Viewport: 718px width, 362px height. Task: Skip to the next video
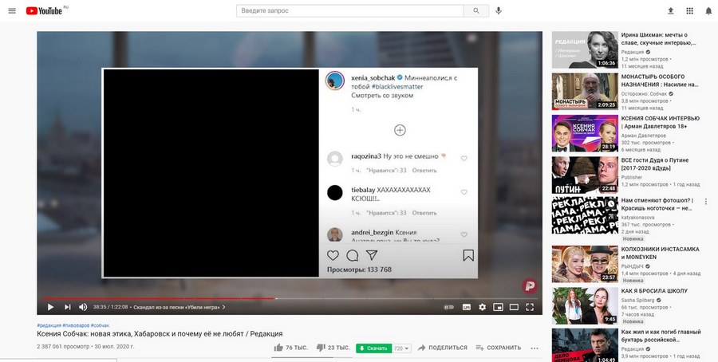(x=67, y=307)
